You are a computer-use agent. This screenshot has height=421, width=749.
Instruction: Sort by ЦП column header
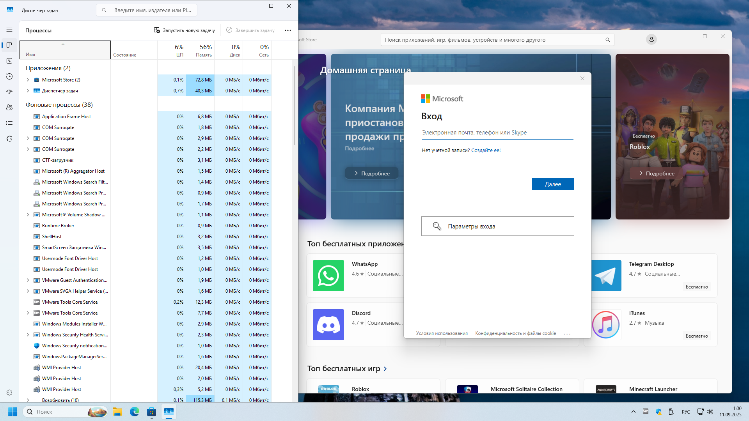(172, 50)
